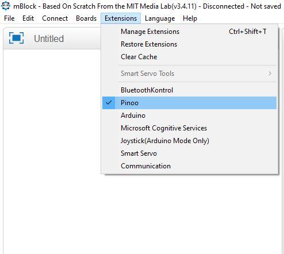The image size is (284, 254).
Task: Uncheck the Pinoo extension checkmark
Action: coord(109,103)
